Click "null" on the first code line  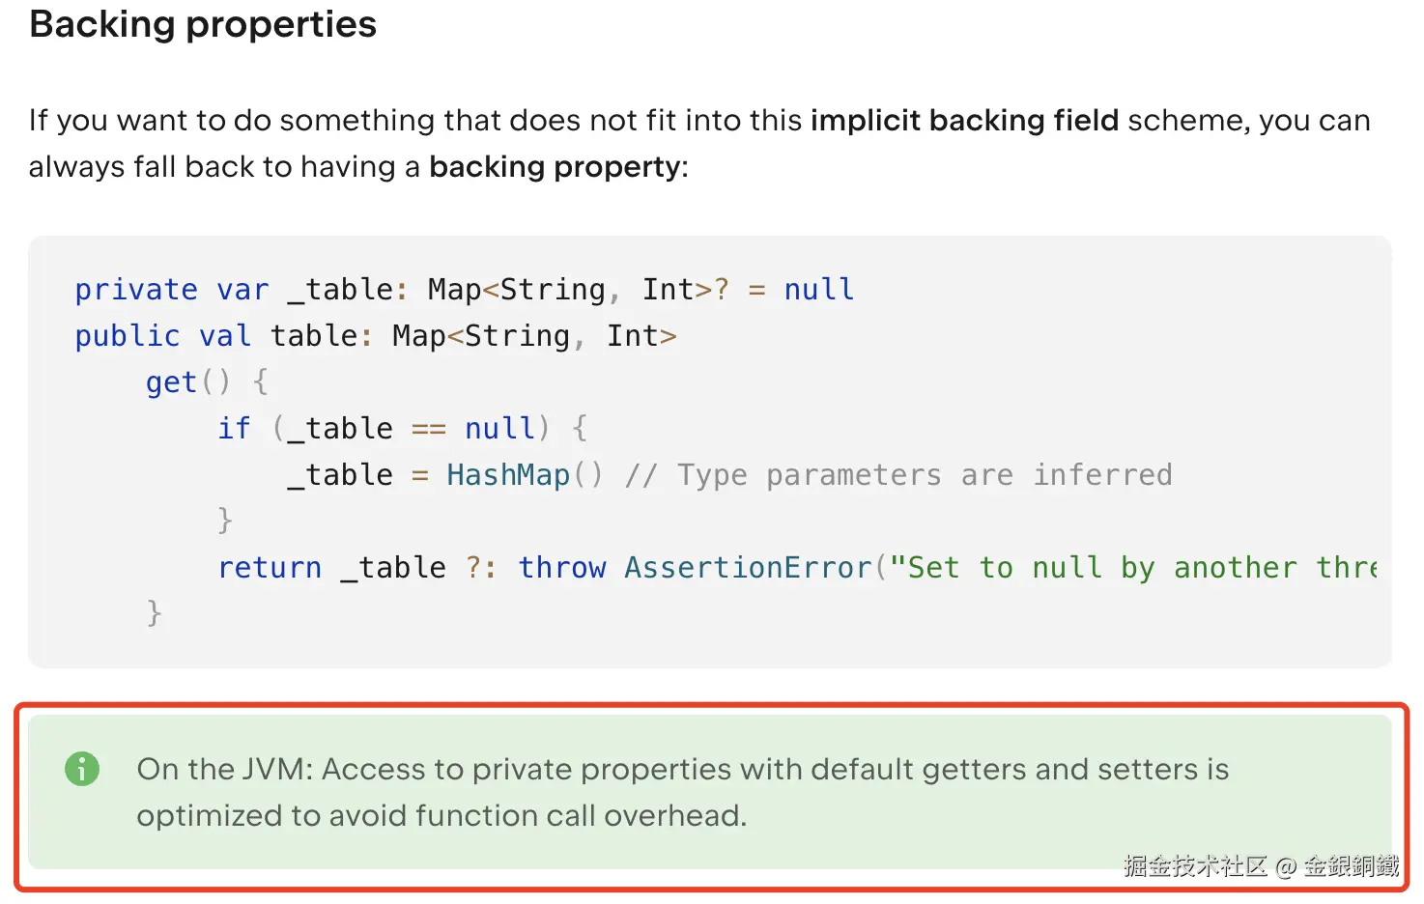pyautogui.click(x=819, y=290)
